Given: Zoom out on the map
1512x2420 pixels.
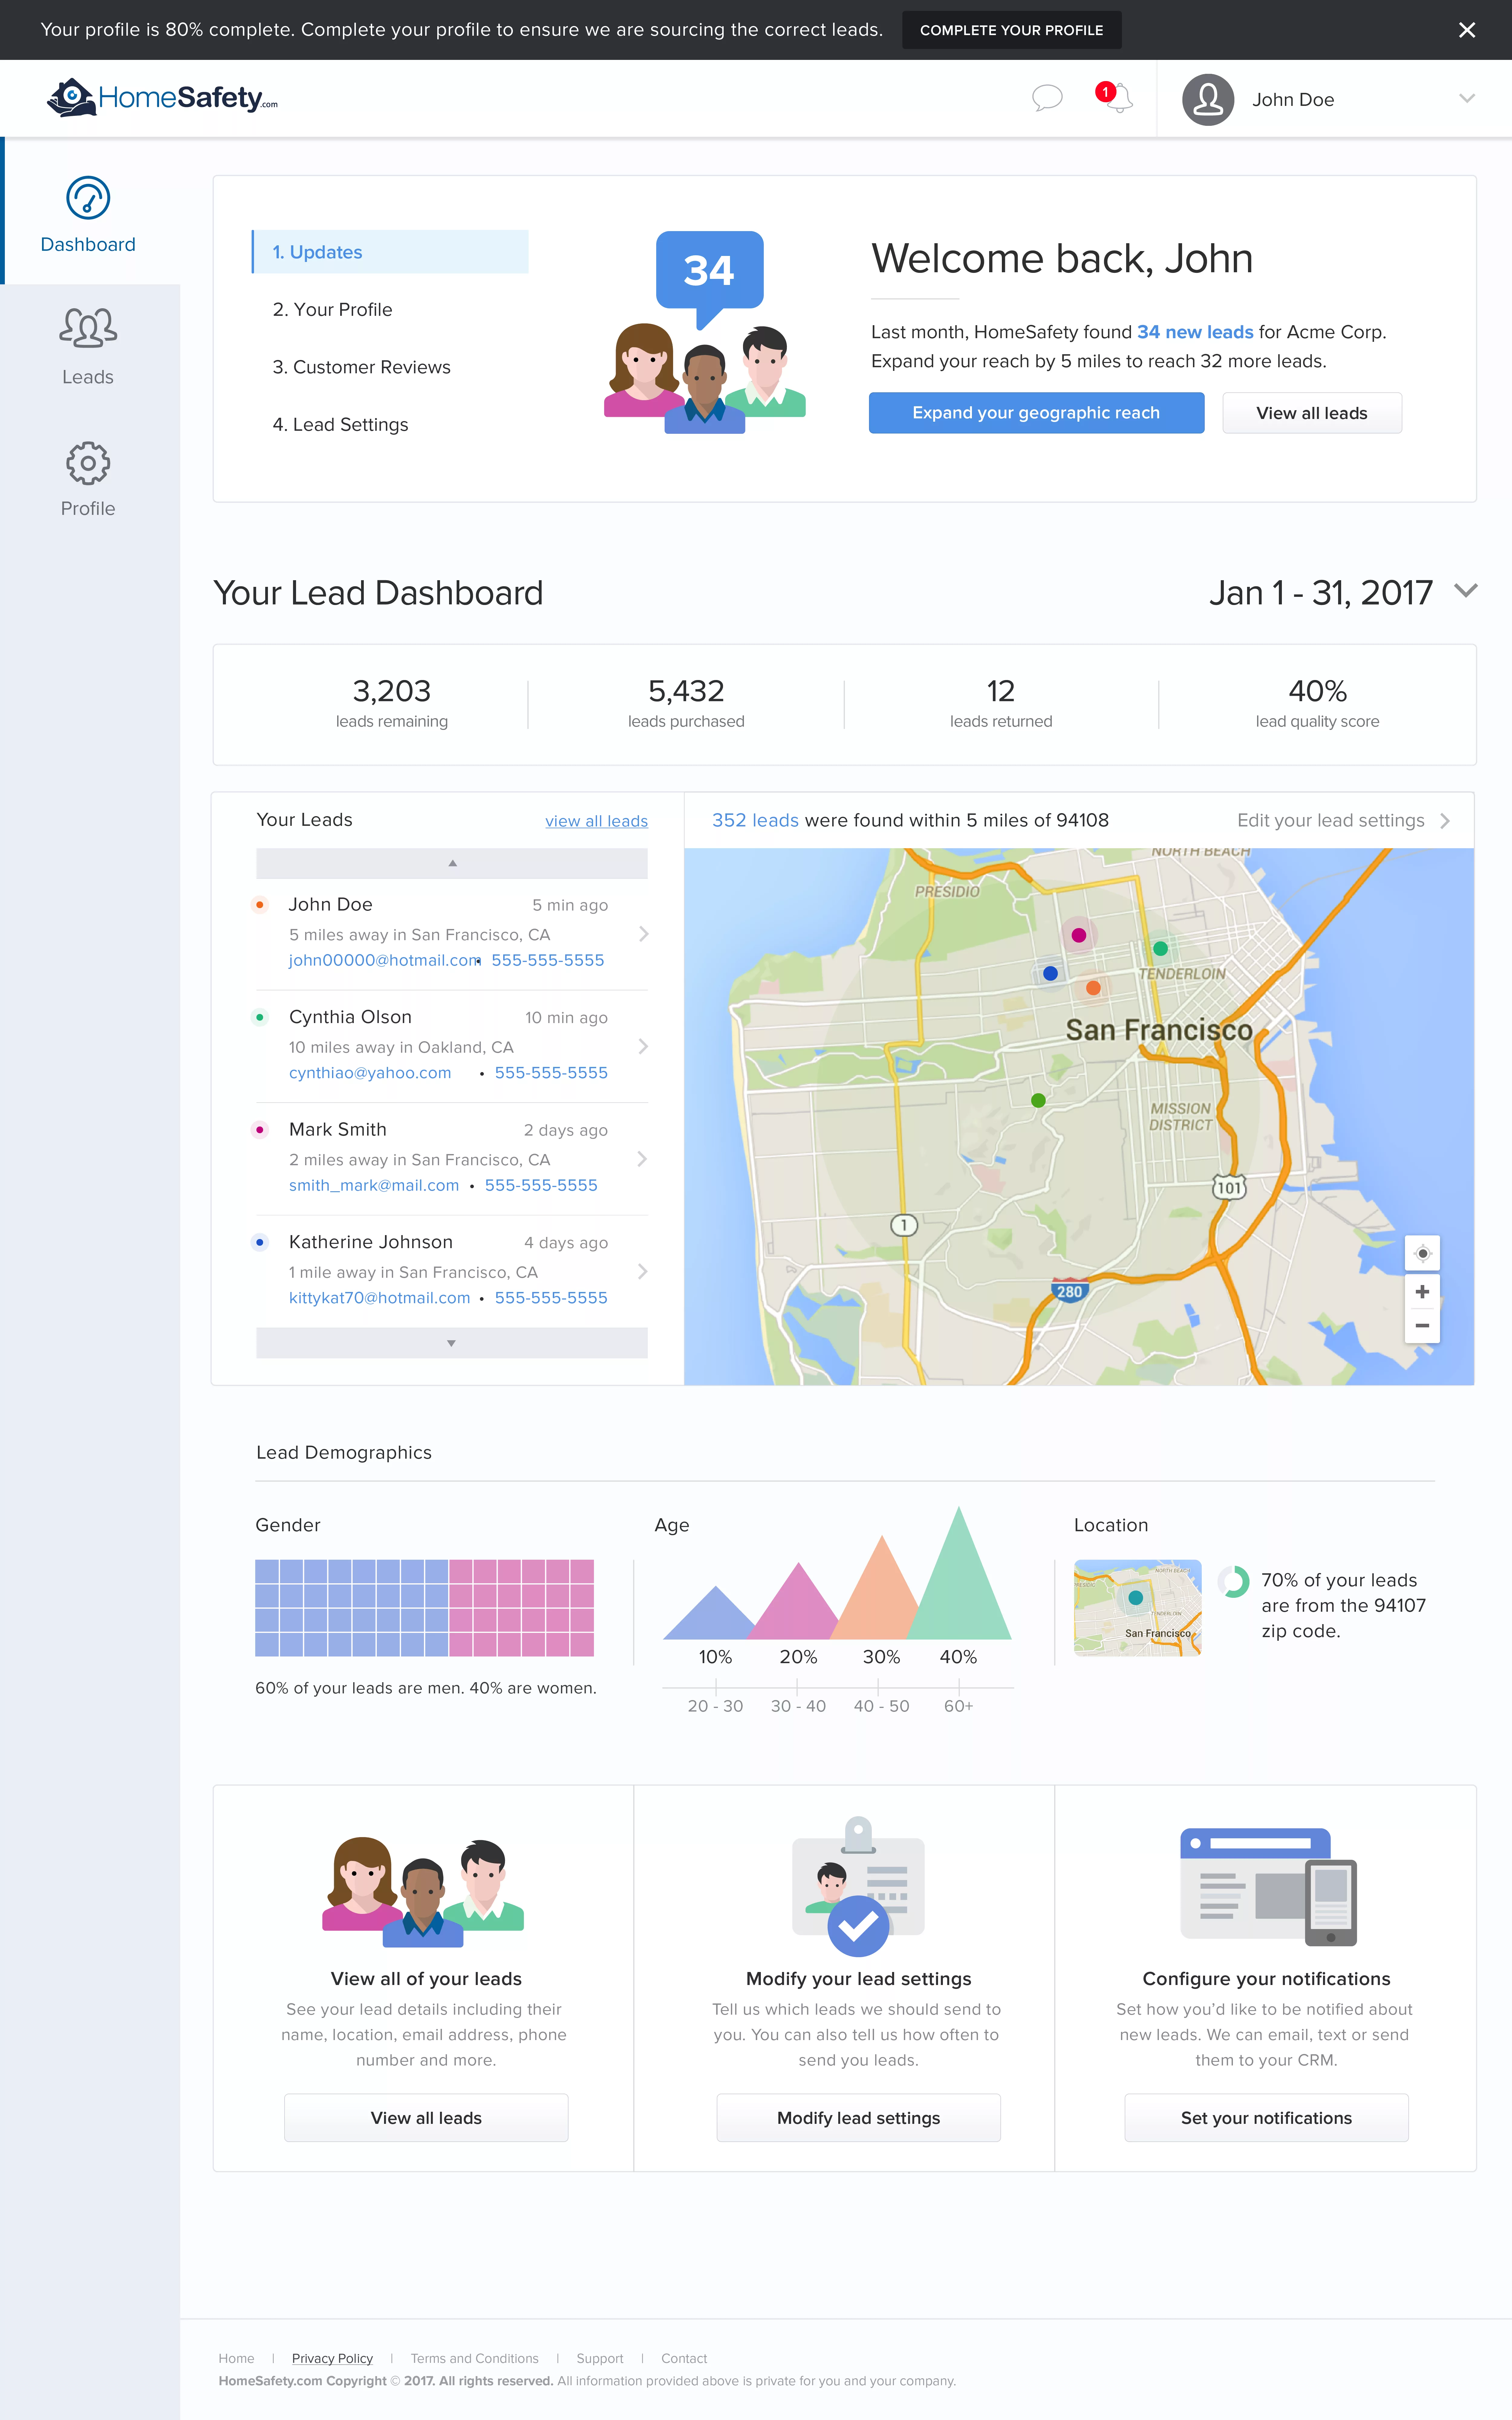Looking at the screenshot, I should [1422, 1326].
